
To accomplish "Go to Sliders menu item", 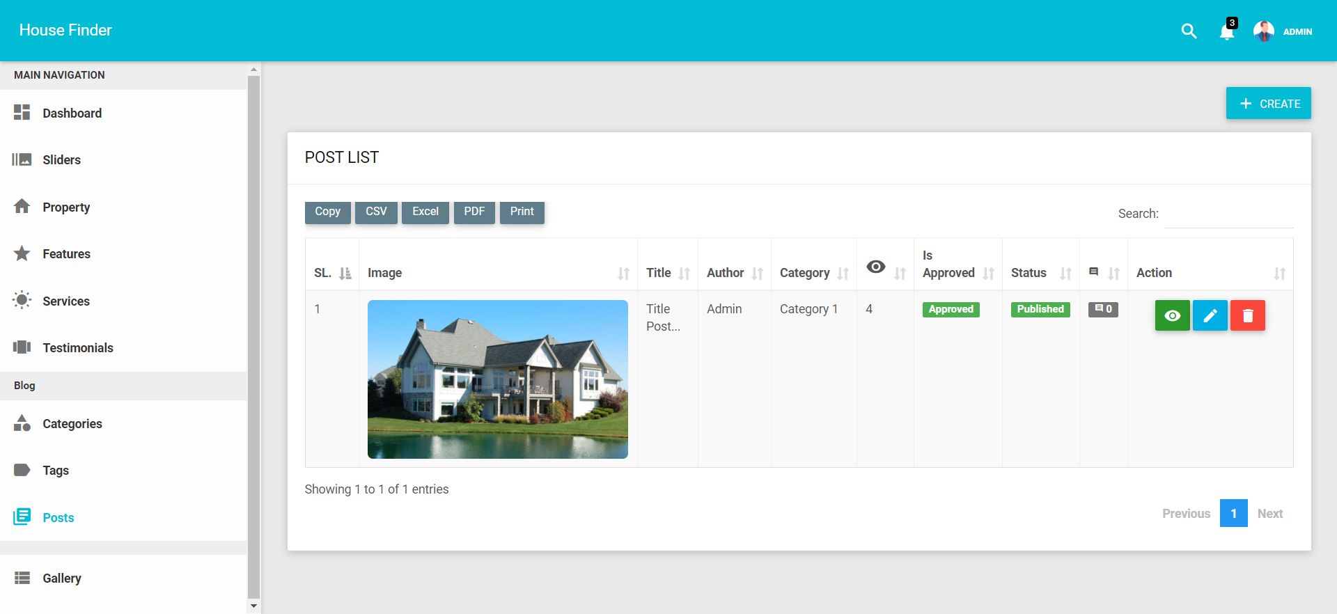I will [x=123, y=159].
